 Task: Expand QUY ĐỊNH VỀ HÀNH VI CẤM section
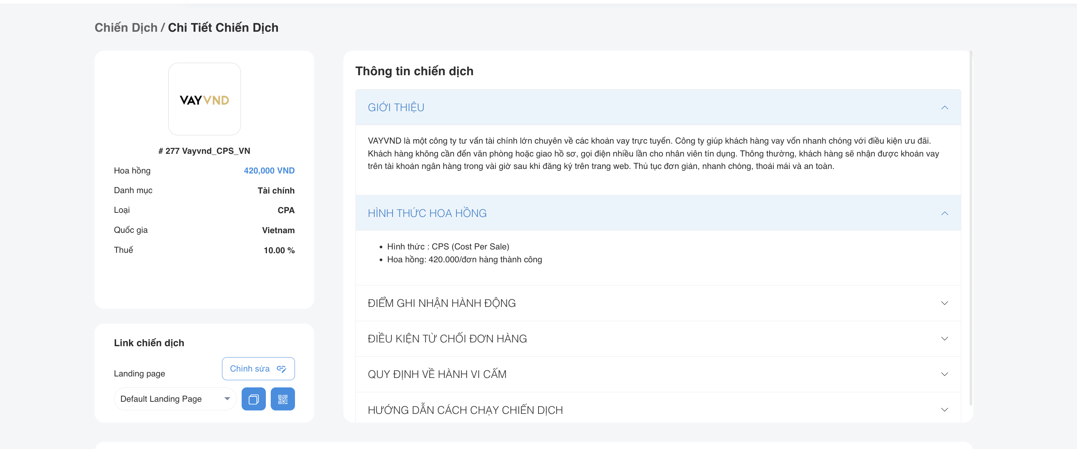[x=437, y=374]
